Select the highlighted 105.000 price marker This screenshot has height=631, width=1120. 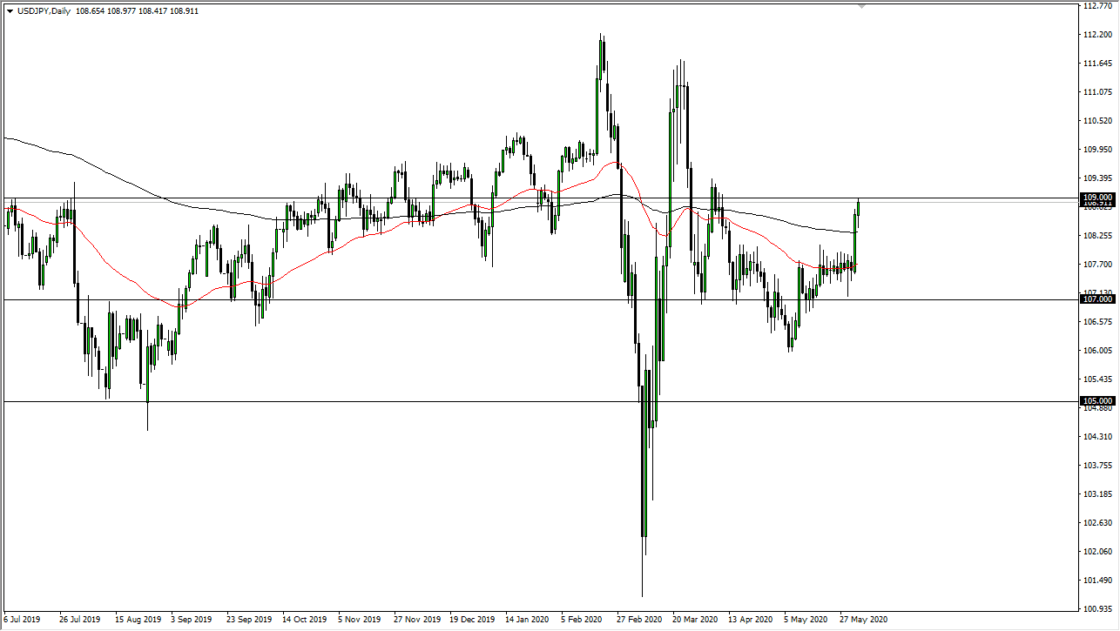(1096, 400)
